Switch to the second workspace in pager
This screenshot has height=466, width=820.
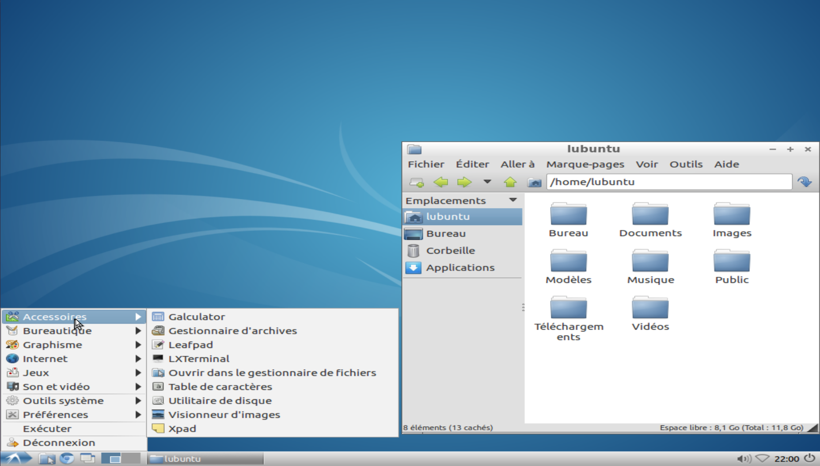pos(131,458)
